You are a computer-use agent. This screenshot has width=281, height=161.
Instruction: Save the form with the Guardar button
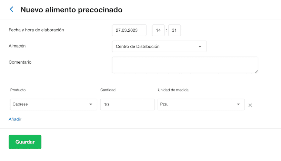click(25, 142)
